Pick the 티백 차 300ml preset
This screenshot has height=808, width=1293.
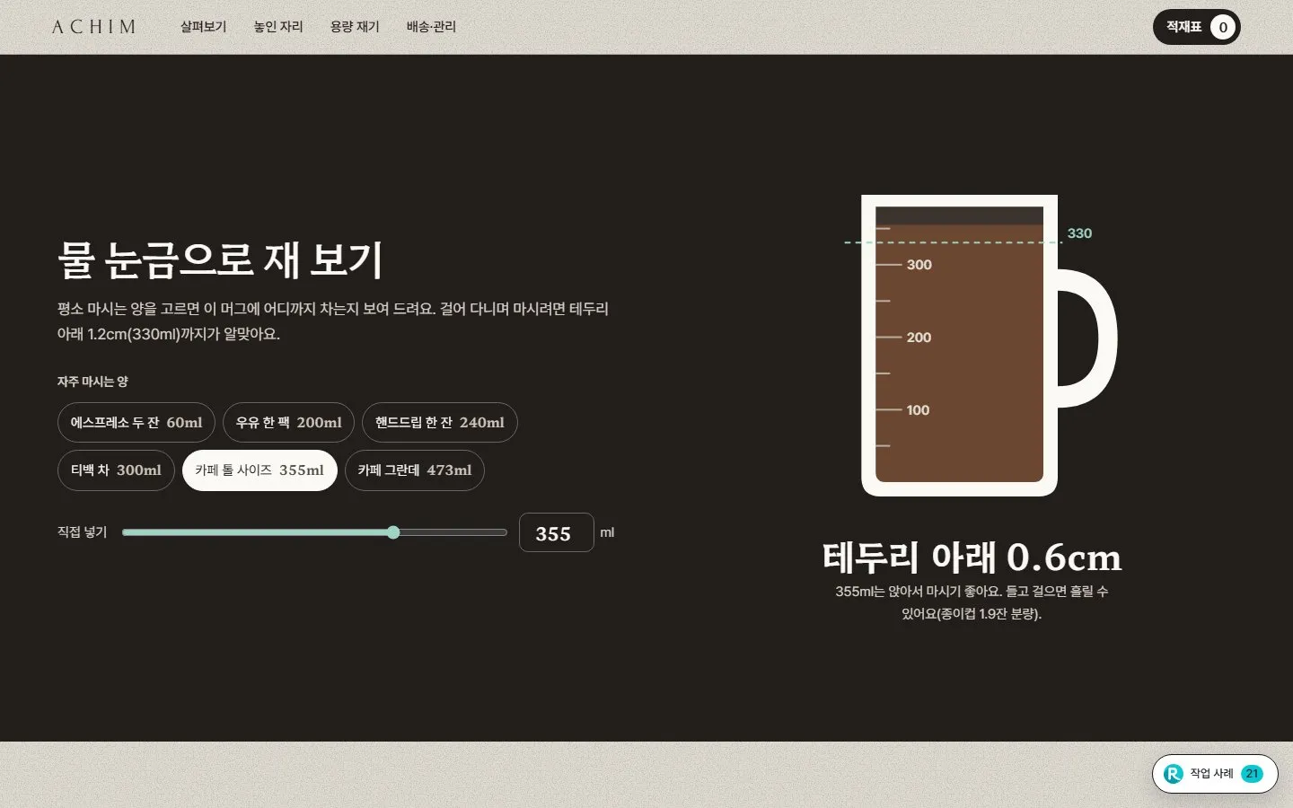[116, 470]
